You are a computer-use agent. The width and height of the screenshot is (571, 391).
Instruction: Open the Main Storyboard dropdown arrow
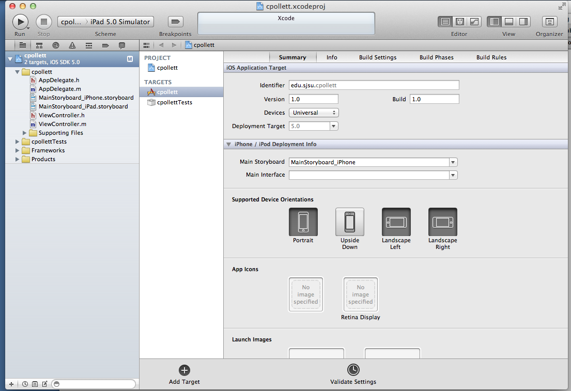tap(453, 162)
